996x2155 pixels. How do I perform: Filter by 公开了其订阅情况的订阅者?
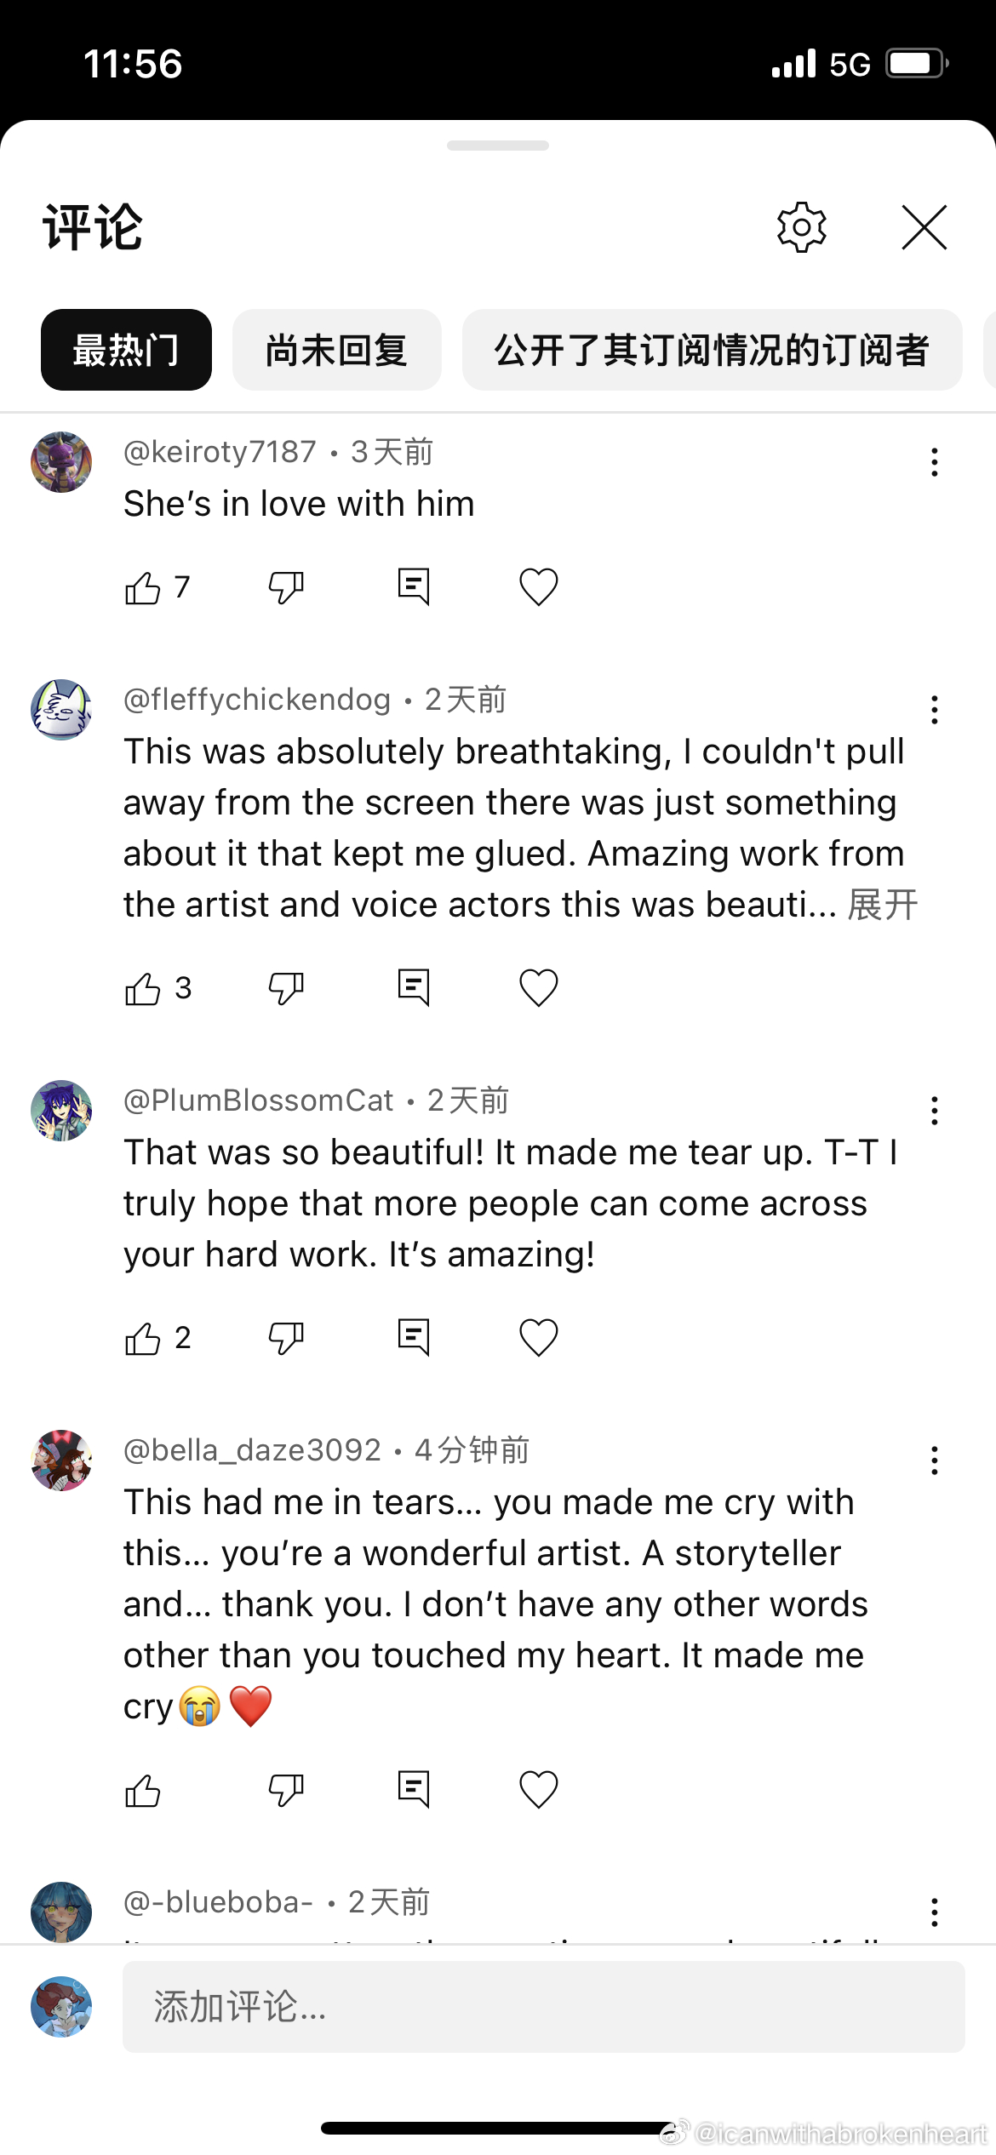[x=712, y=350]
